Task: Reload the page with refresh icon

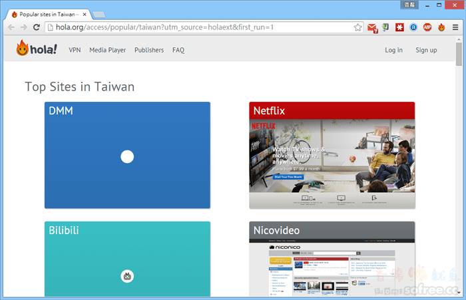Action: coord(37,27)
